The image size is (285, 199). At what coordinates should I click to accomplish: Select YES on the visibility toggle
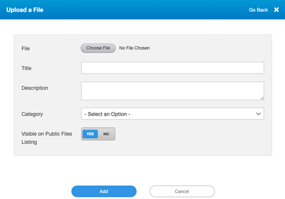(90, 134)
